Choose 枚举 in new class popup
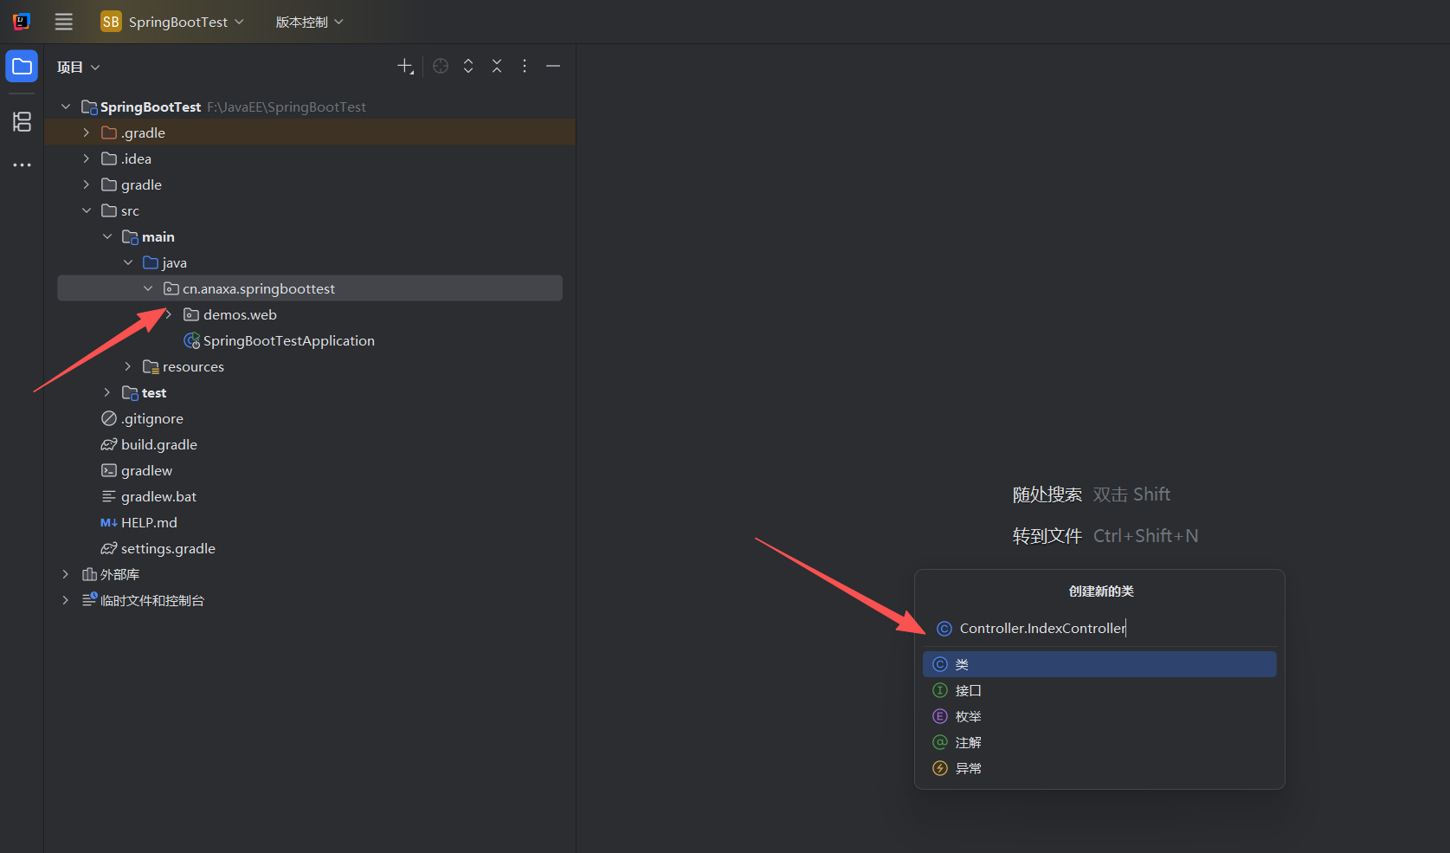Viewport: 1450px width, 853px height. pyautogui.click(x=1099, y=716)
